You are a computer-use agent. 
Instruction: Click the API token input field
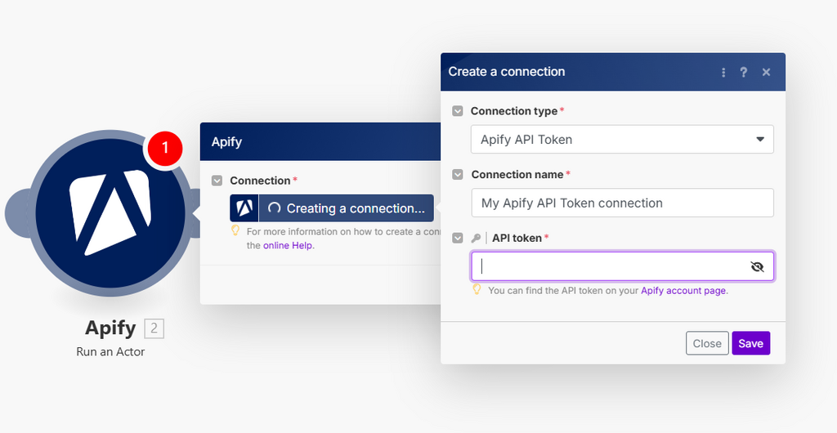[622, 266]
